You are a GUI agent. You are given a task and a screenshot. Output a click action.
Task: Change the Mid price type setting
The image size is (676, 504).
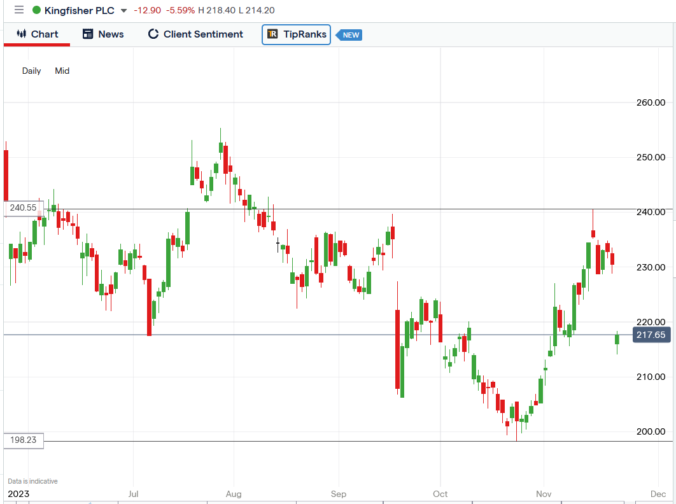(62, 71)
